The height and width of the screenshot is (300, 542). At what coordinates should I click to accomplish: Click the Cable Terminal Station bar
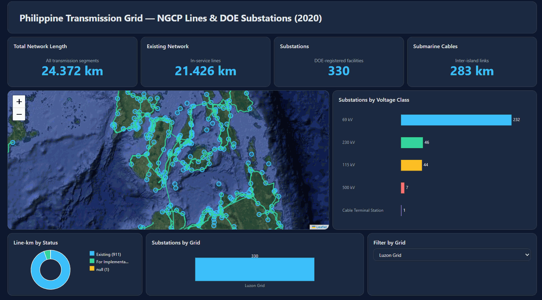point(402,210)
